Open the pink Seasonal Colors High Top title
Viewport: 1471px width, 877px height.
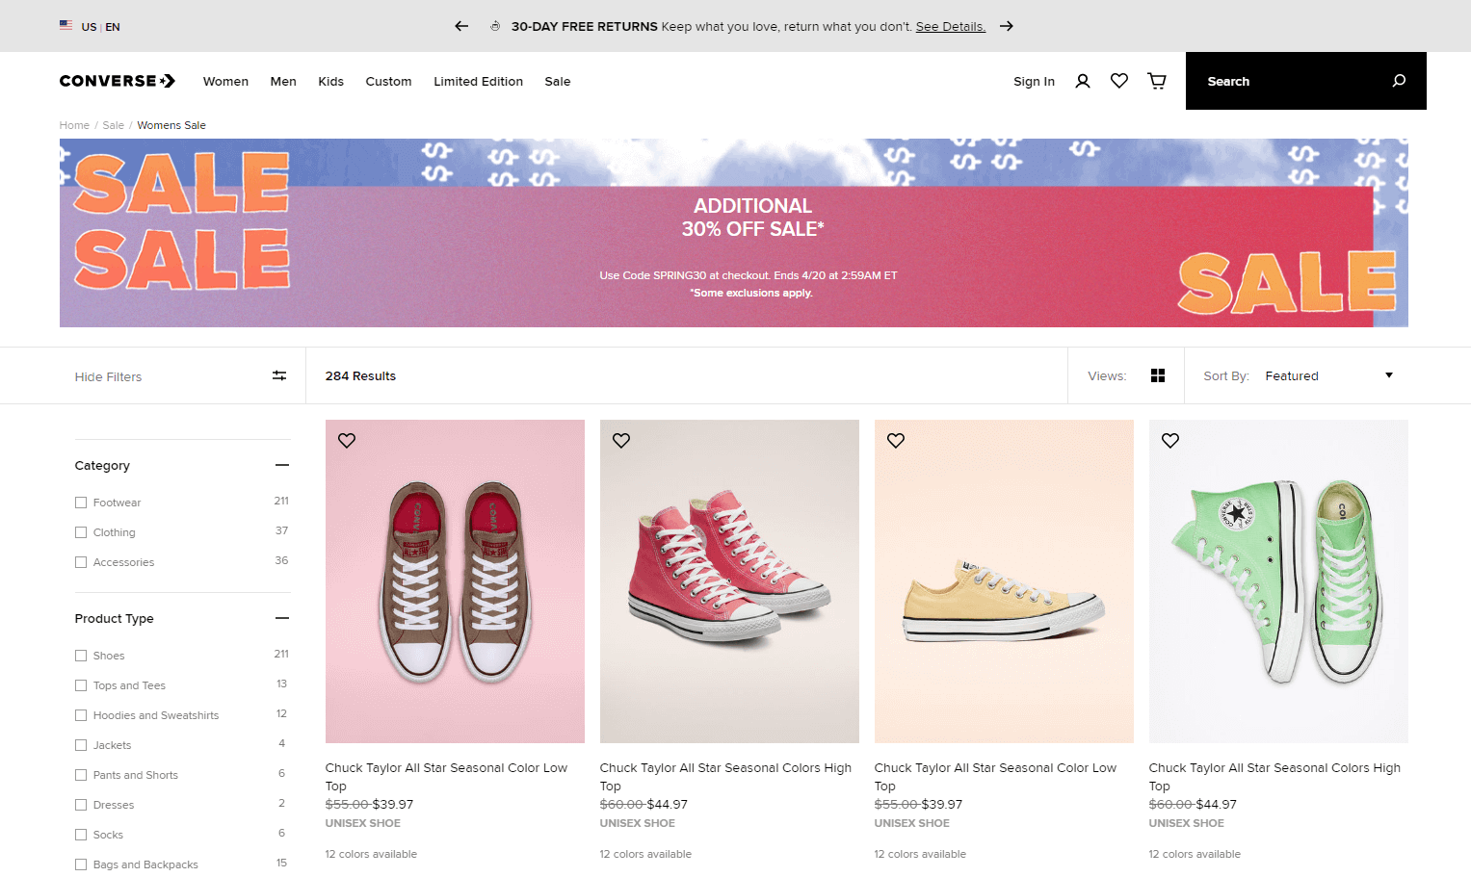(x=725, y=777)
